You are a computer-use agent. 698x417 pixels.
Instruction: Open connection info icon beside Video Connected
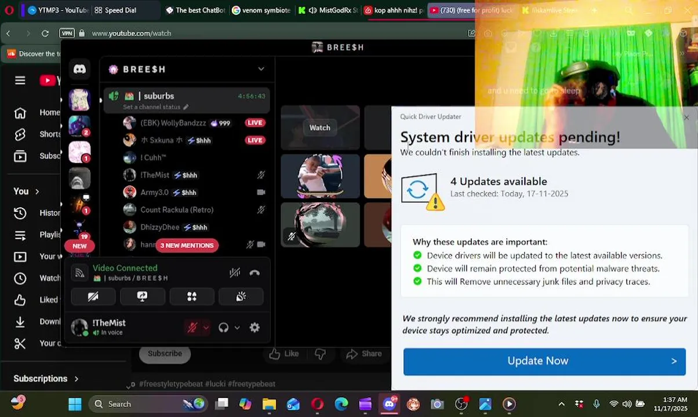(81, 273)
